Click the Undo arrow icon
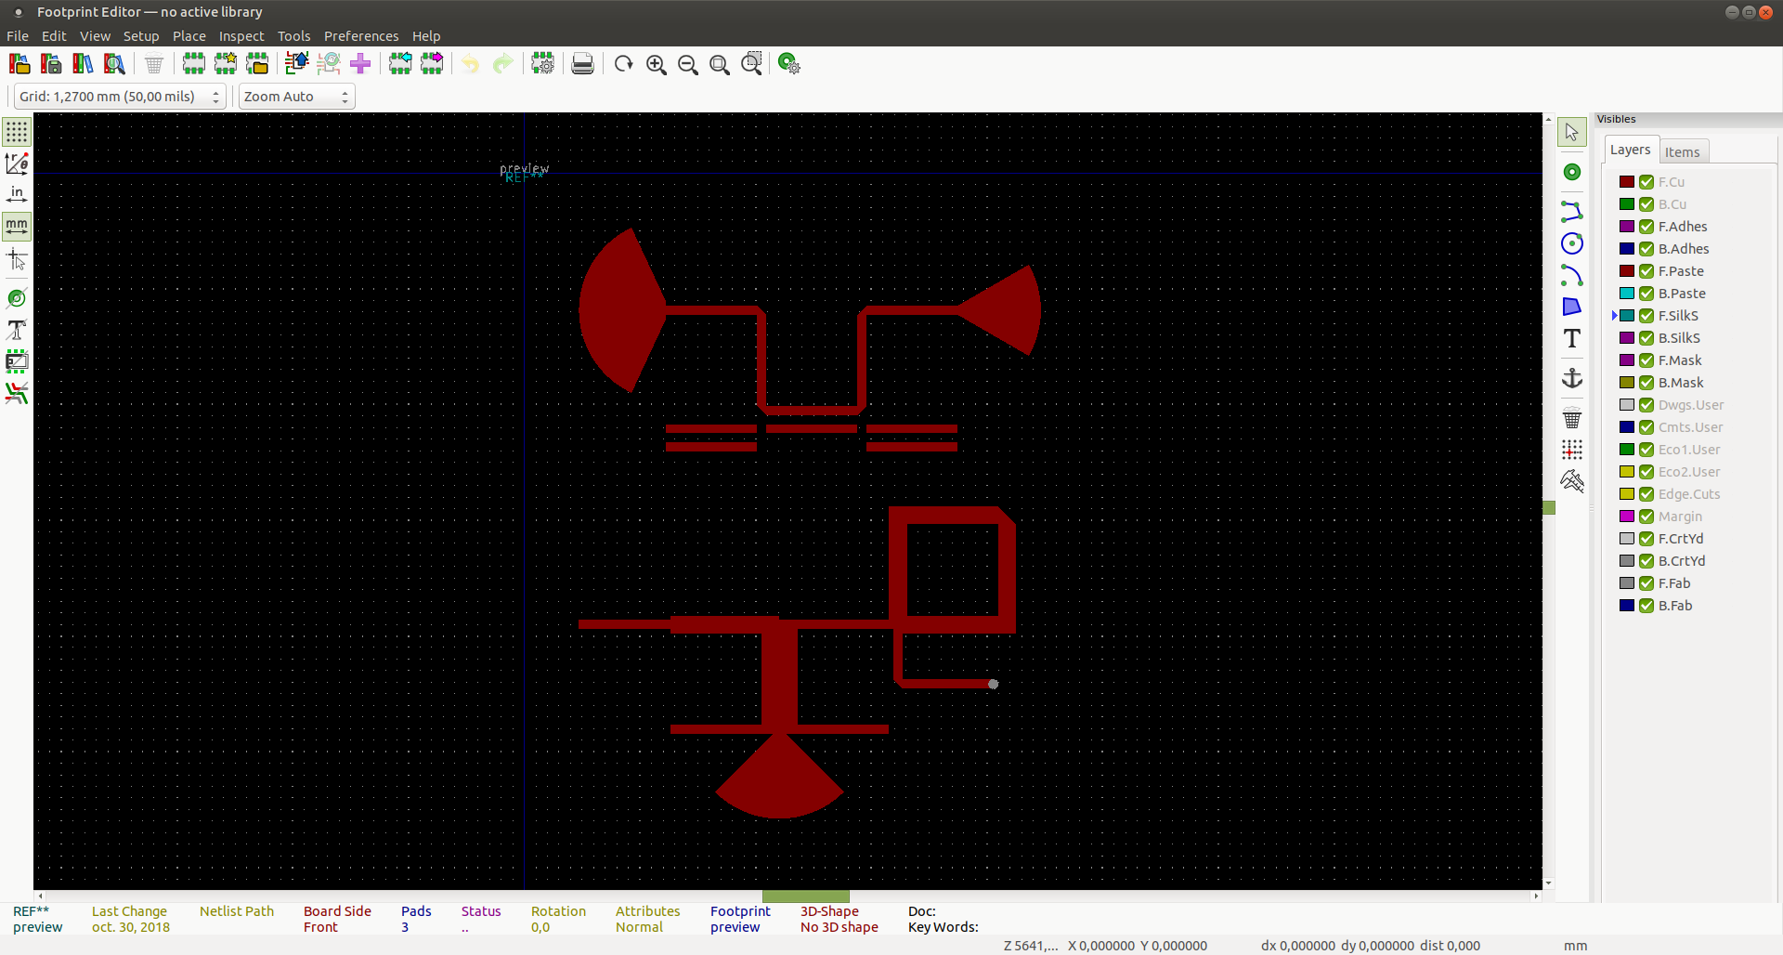 471,64
